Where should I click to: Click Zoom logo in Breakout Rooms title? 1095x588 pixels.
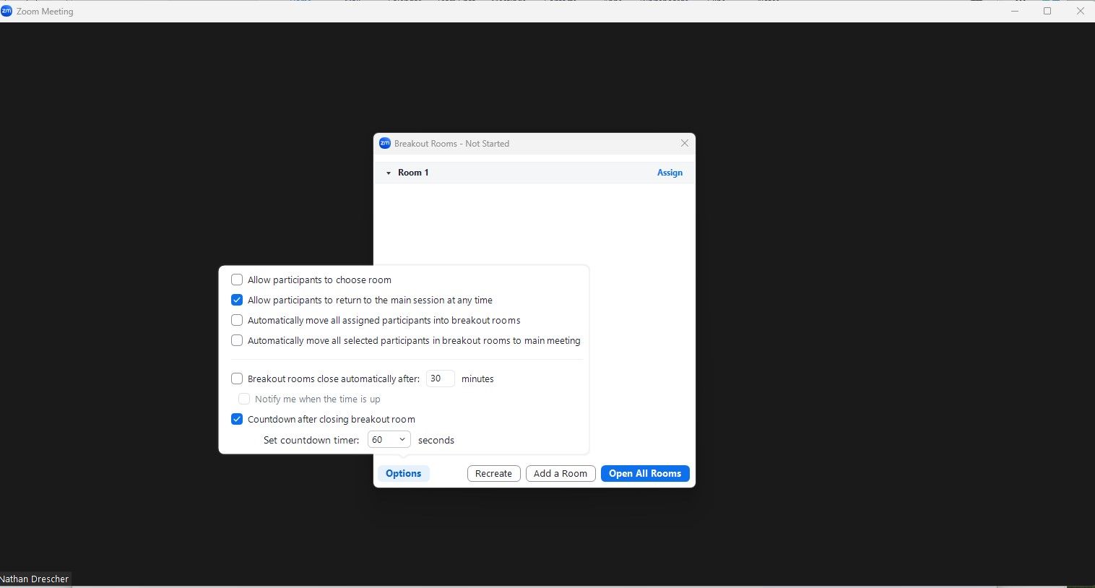click(x=385, y=143)
